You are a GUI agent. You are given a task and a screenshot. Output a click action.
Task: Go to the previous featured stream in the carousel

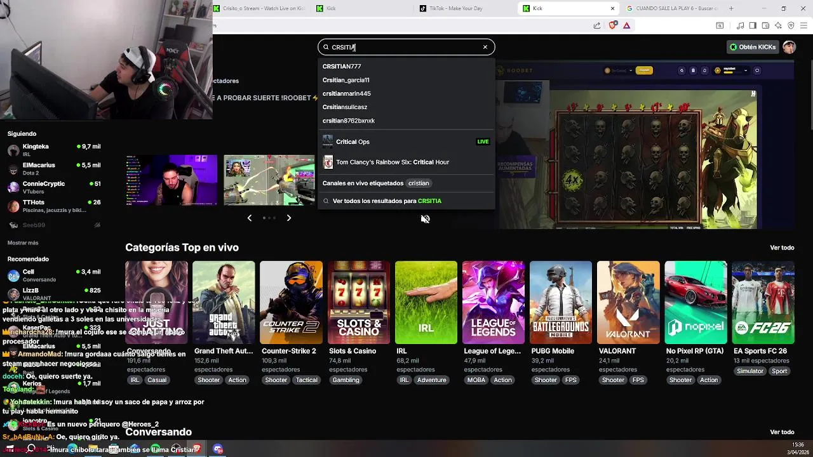pos(249,218)
